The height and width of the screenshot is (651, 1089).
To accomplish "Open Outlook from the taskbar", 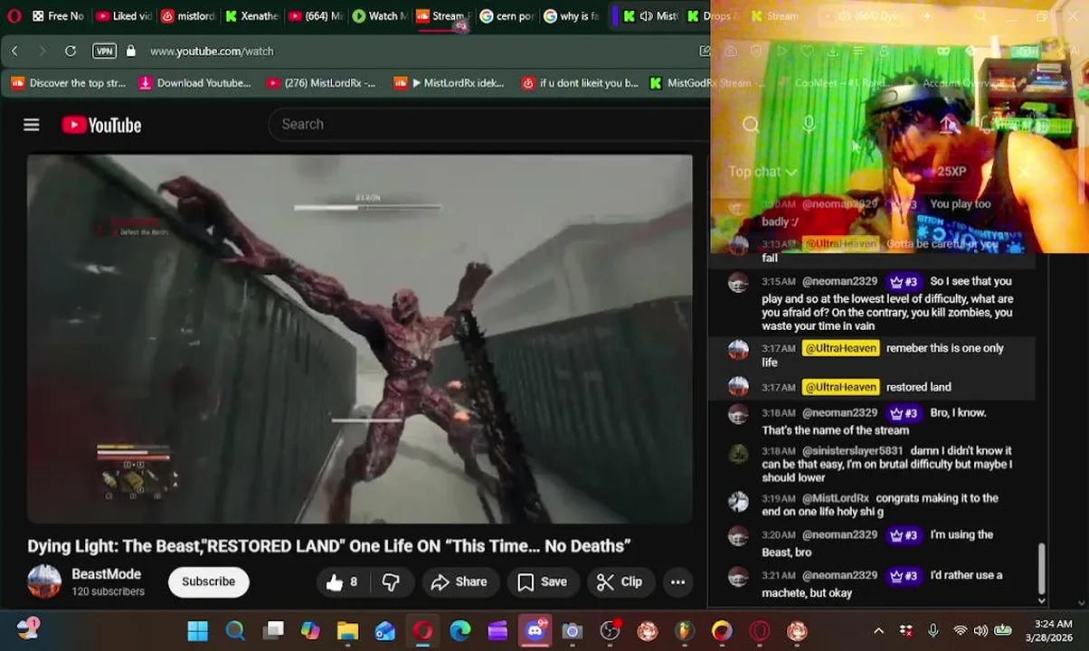I will click(x=385, y=630).
